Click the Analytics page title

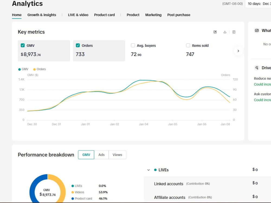(27, 4)
